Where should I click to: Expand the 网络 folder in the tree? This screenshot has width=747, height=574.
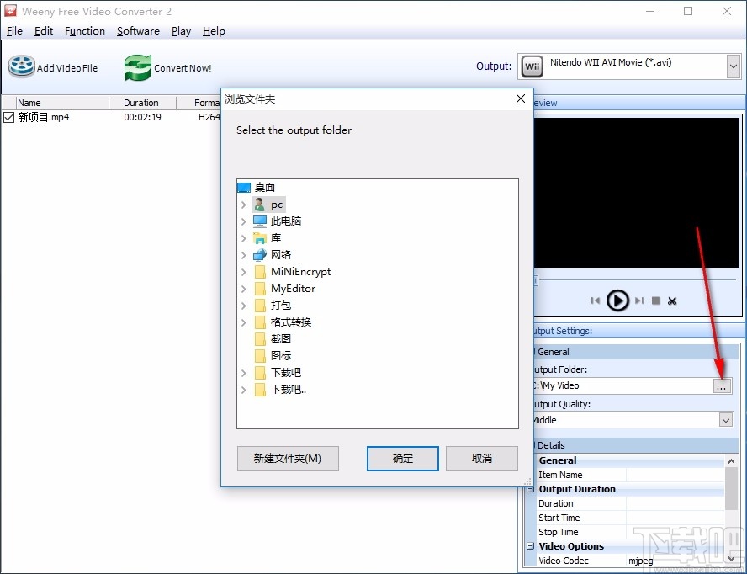(244, 254)
